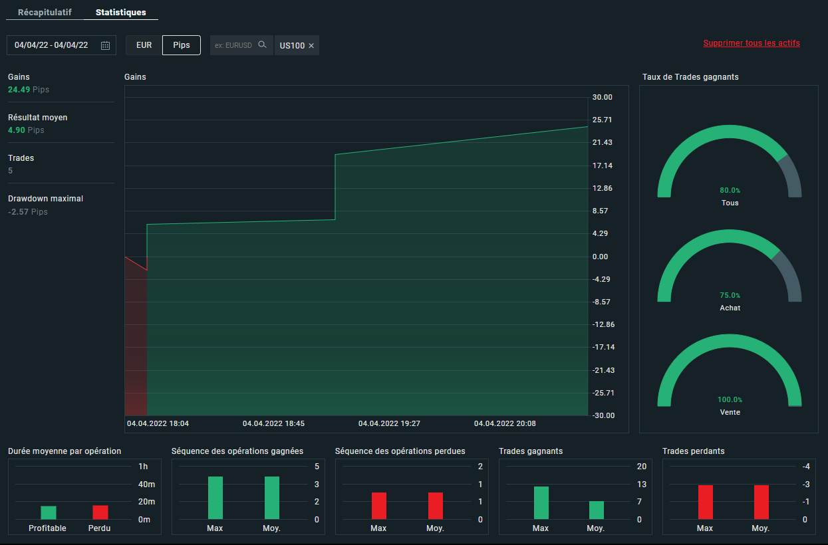This screenshot has height=545, width=828.
Task: Click the magnifier search icon
Action: pyautogui.click(x=262, y=45)
